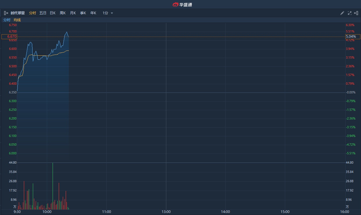Switch to the 季K quarterly candlestick tab

pos(83,13)
